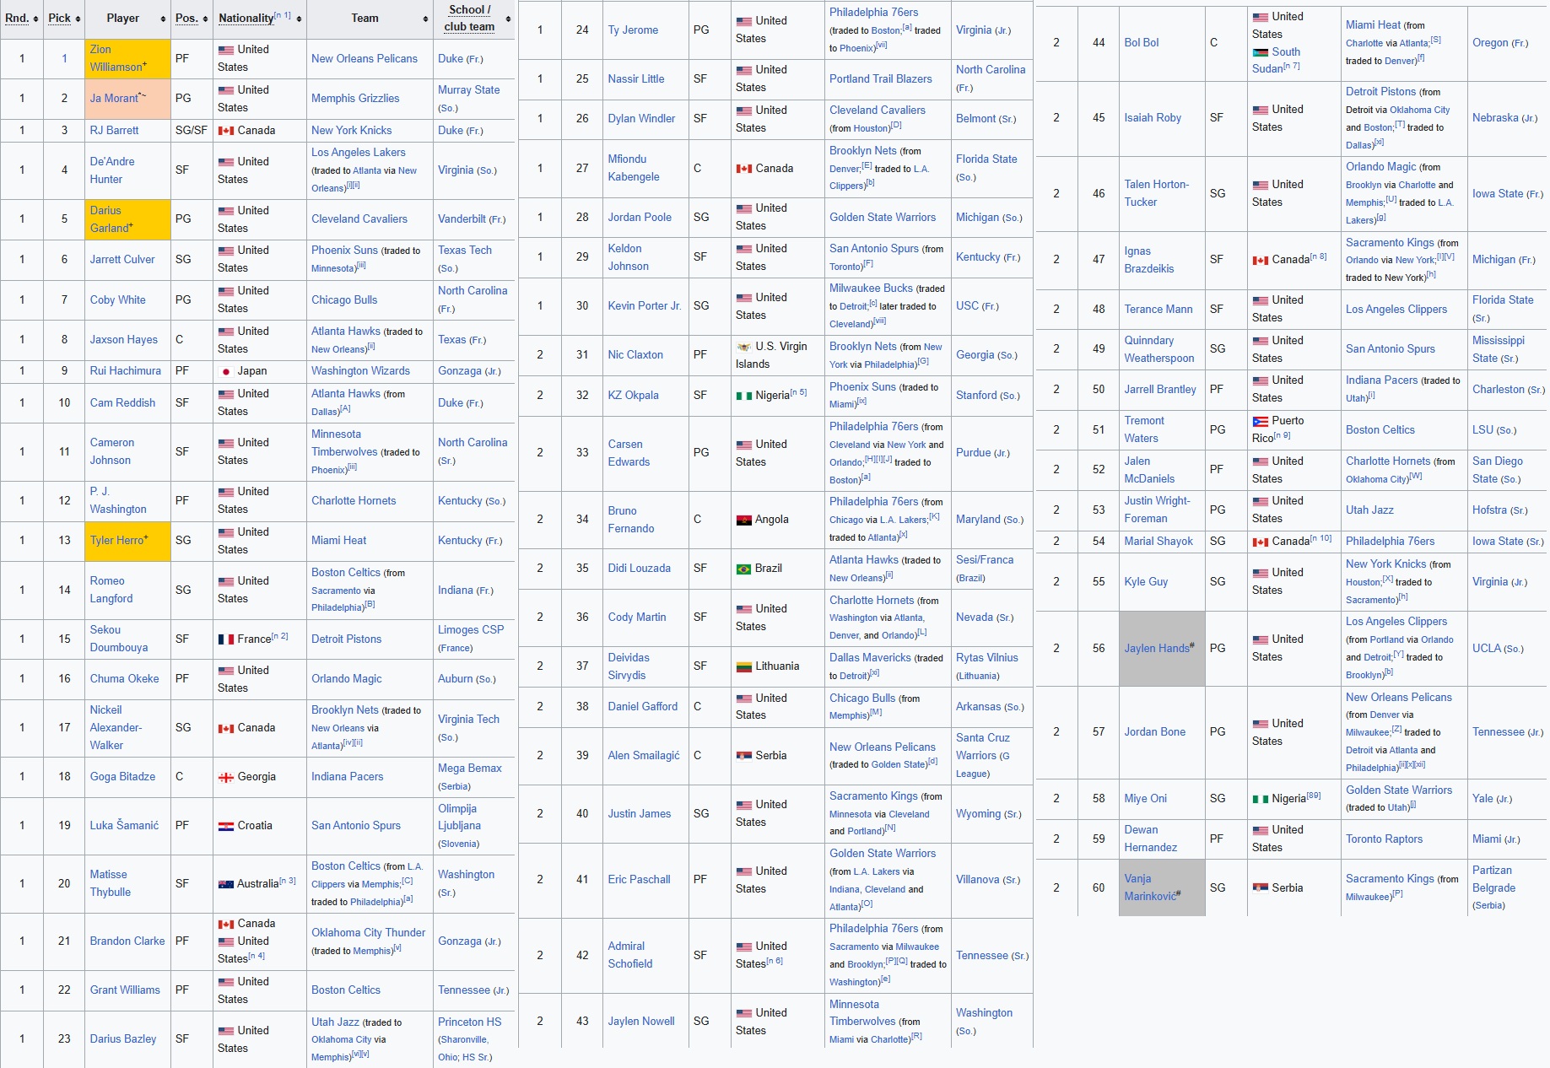Viewport: 1550px width, 1068px height.
Task: Visit the Princeton HS link
Action: (x=469, y=1022)
